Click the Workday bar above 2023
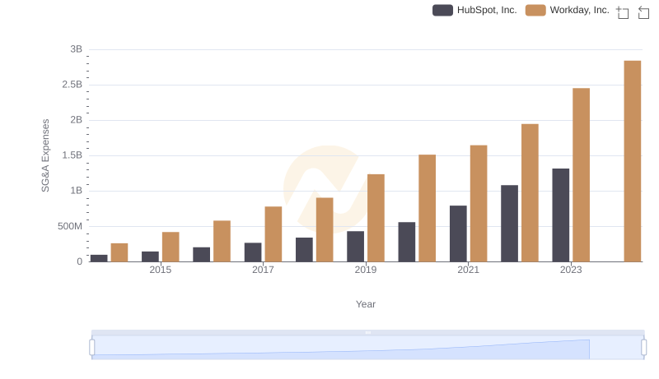Screen dimensions: 659x379 pos(582,175)
